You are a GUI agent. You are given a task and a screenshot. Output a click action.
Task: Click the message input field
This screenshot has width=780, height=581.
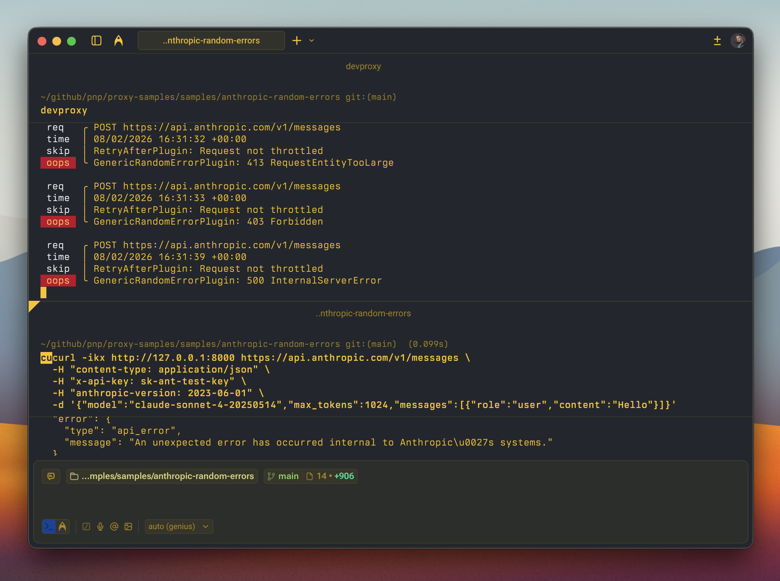tap(368, 501)
